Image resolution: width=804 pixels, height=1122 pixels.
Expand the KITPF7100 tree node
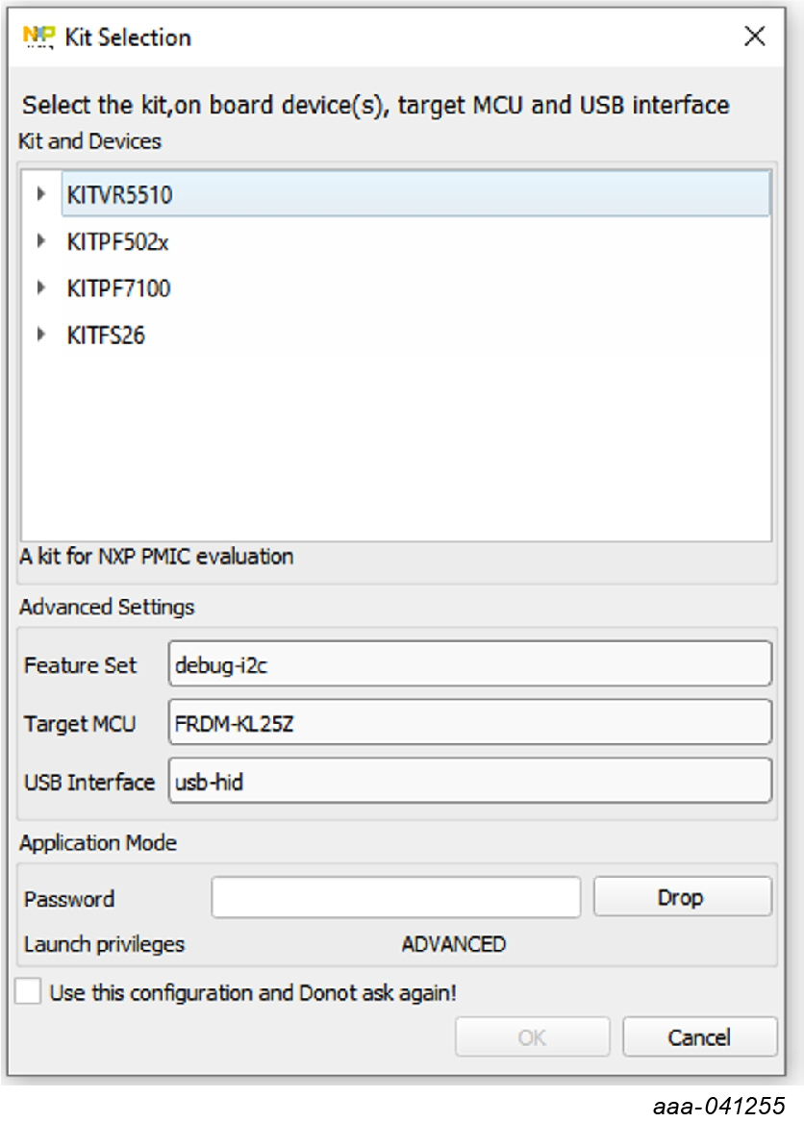(41, 288)
